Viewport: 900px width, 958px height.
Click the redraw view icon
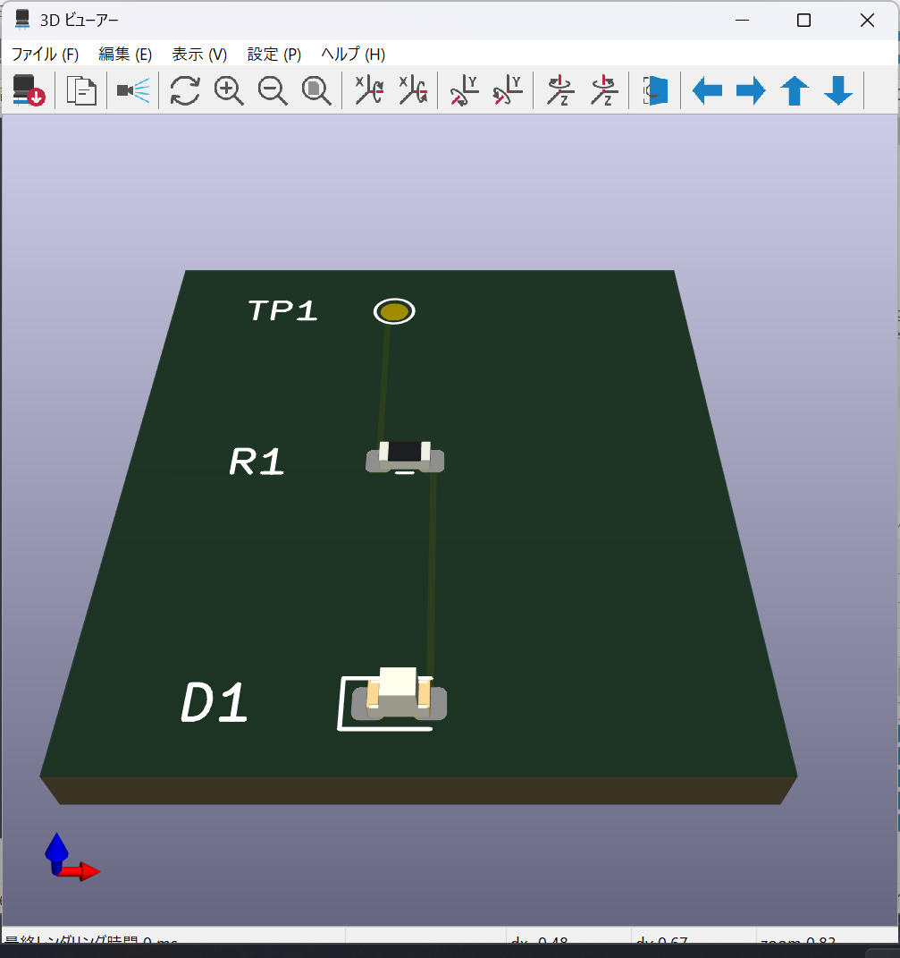pos(184,90)
